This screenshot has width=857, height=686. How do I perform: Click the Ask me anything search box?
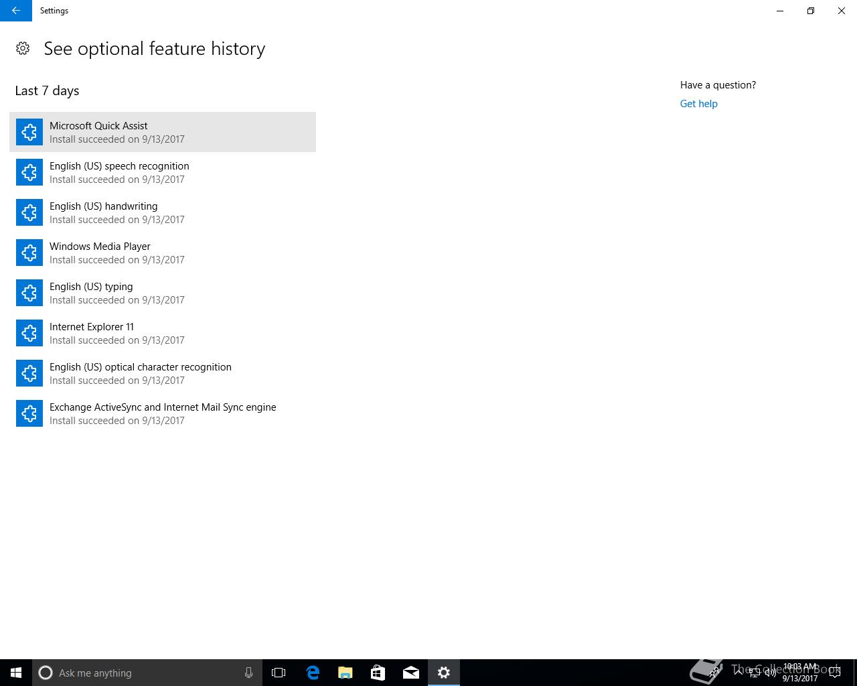point(147,673)
